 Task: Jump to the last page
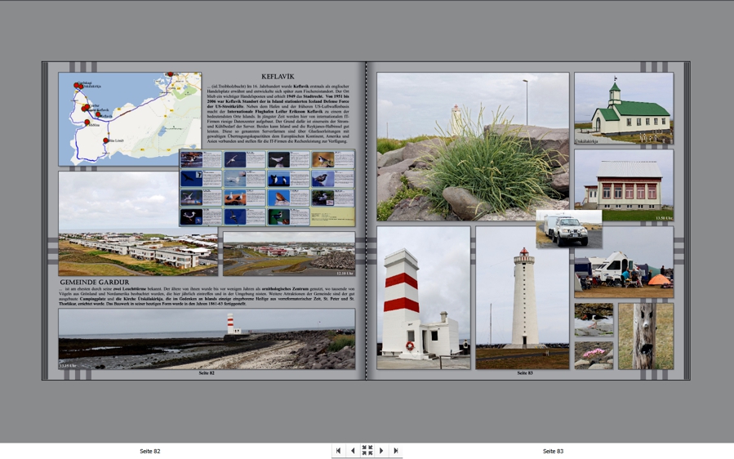396,451
